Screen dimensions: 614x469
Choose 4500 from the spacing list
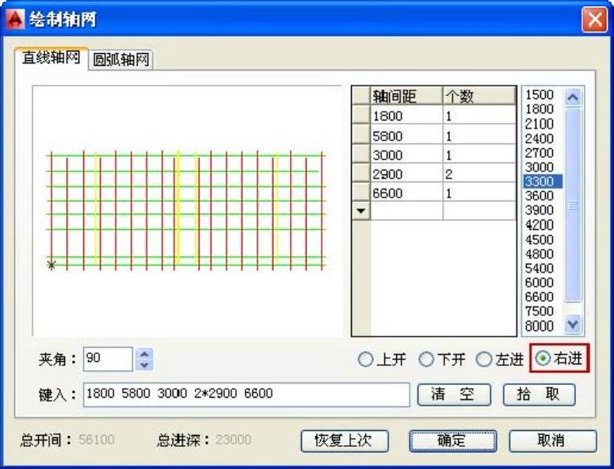(543, 239)
